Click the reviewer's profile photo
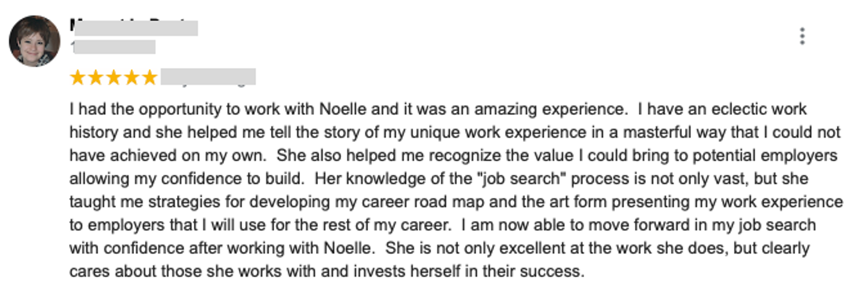Screen dimensions: 850x289 35,41
